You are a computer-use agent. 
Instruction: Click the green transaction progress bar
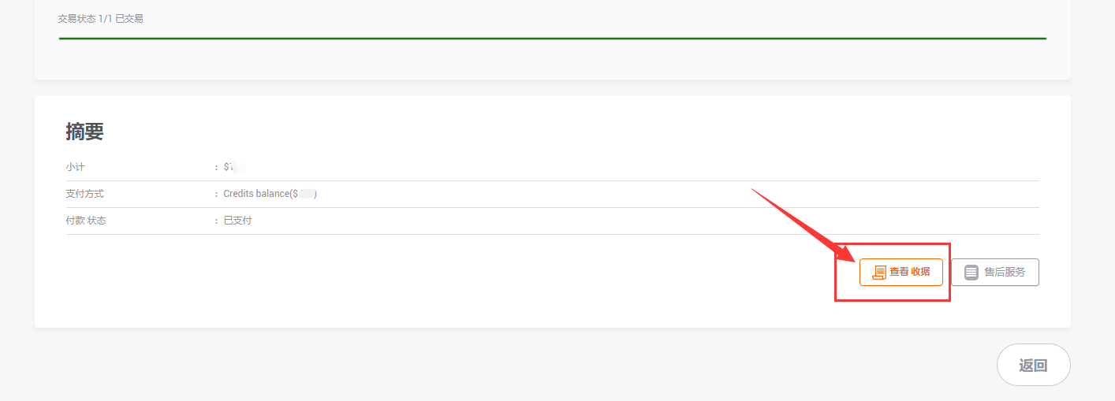coord(552,38)
